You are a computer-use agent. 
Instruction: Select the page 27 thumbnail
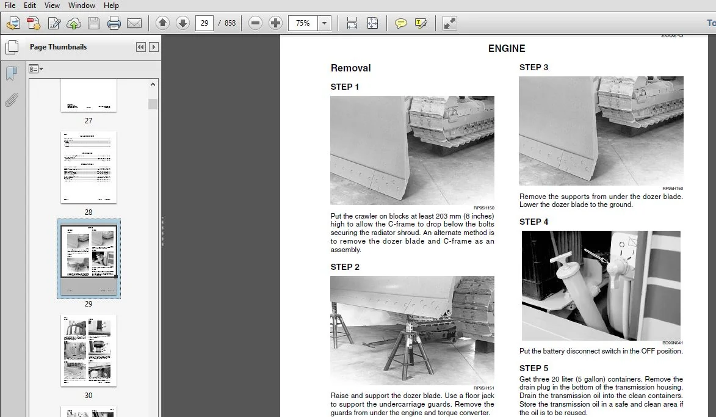(x=89, y=95)
